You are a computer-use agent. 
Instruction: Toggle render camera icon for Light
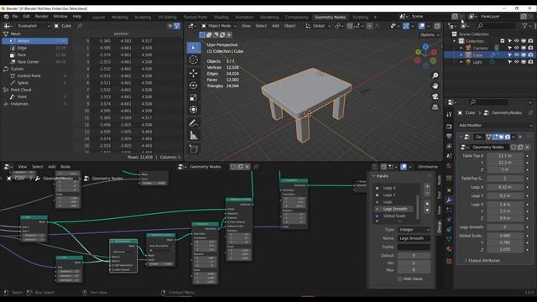click(x=530, y=62)
